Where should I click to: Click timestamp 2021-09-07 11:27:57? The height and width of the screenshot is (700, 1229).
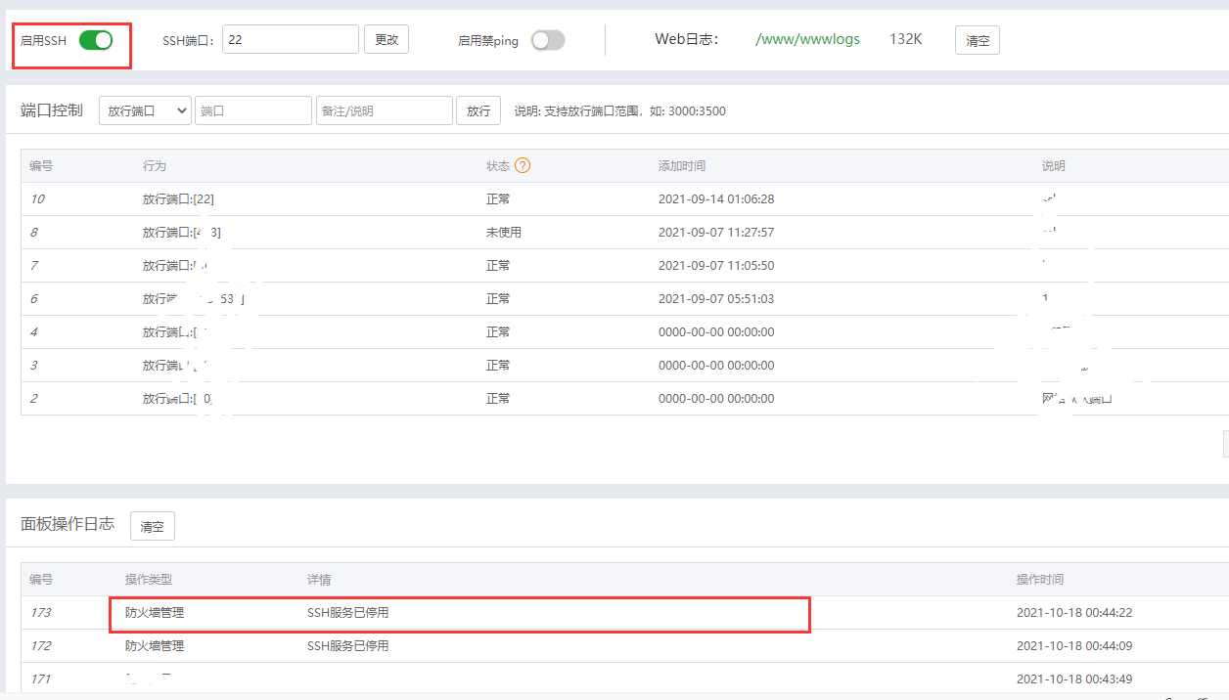pos(716,232)
